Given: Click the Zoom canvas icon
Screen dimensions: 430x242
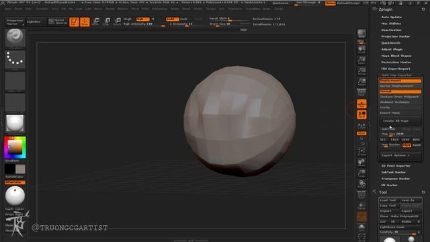Looking at the screenshot, I should click(361, 61).
